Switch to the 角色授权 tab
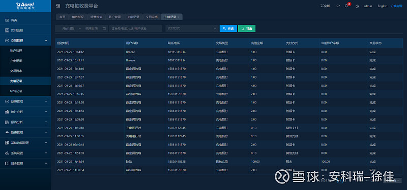This screenshot has width=407, height=190. click(x=78, y=17)
